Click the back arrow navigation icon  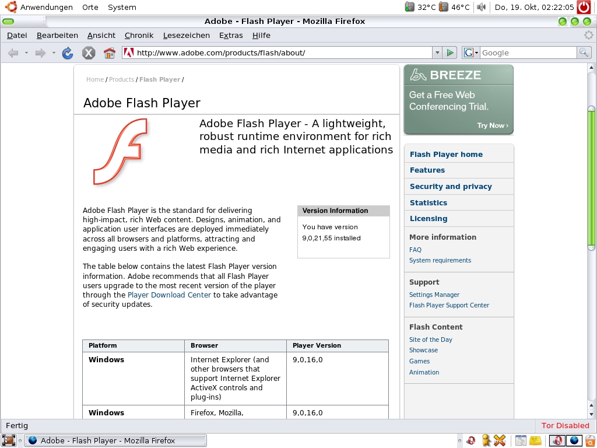click(13, 53)
